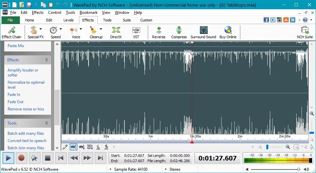Open DirectX effects
This screenshot has width=316, height=173.
pyautogui.click(x=116, y=32)
